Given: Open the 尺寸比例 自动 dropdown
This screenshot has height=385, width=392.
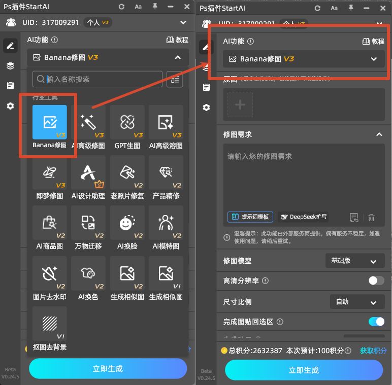Looking at the screenshot, I should (357, 302).
